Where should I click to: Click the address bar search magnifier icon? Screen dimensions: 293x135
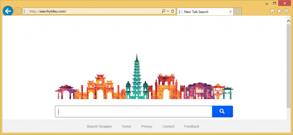pyautogui.click(x=163, y=11)
